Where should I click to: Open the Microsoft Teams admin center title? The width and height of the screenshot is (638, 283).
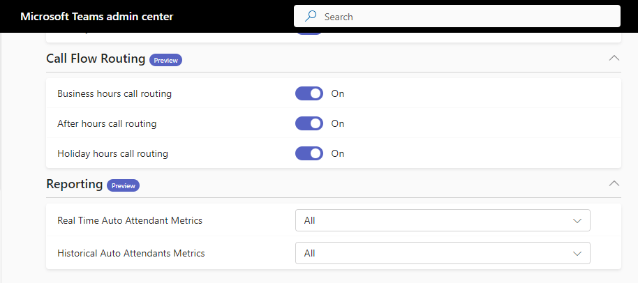click(97, 16)
